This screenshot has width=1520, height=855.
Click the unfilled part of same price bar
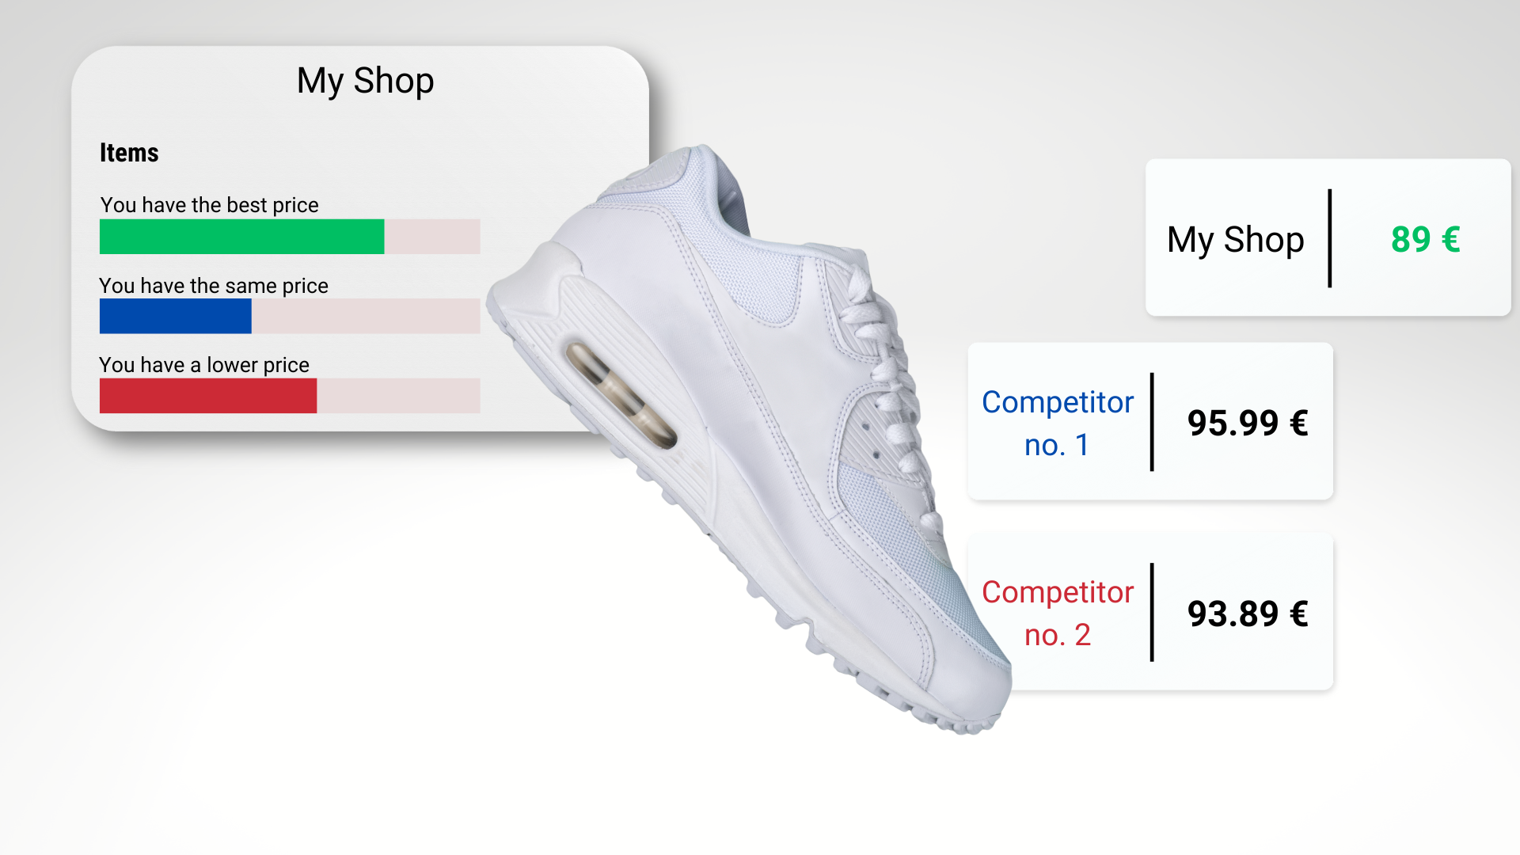click(x=366, y=316)
